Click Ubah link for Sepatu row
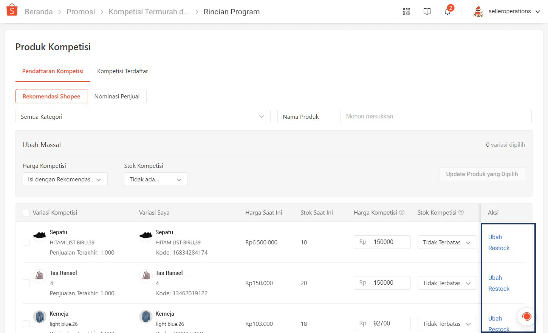 (495, 237)
